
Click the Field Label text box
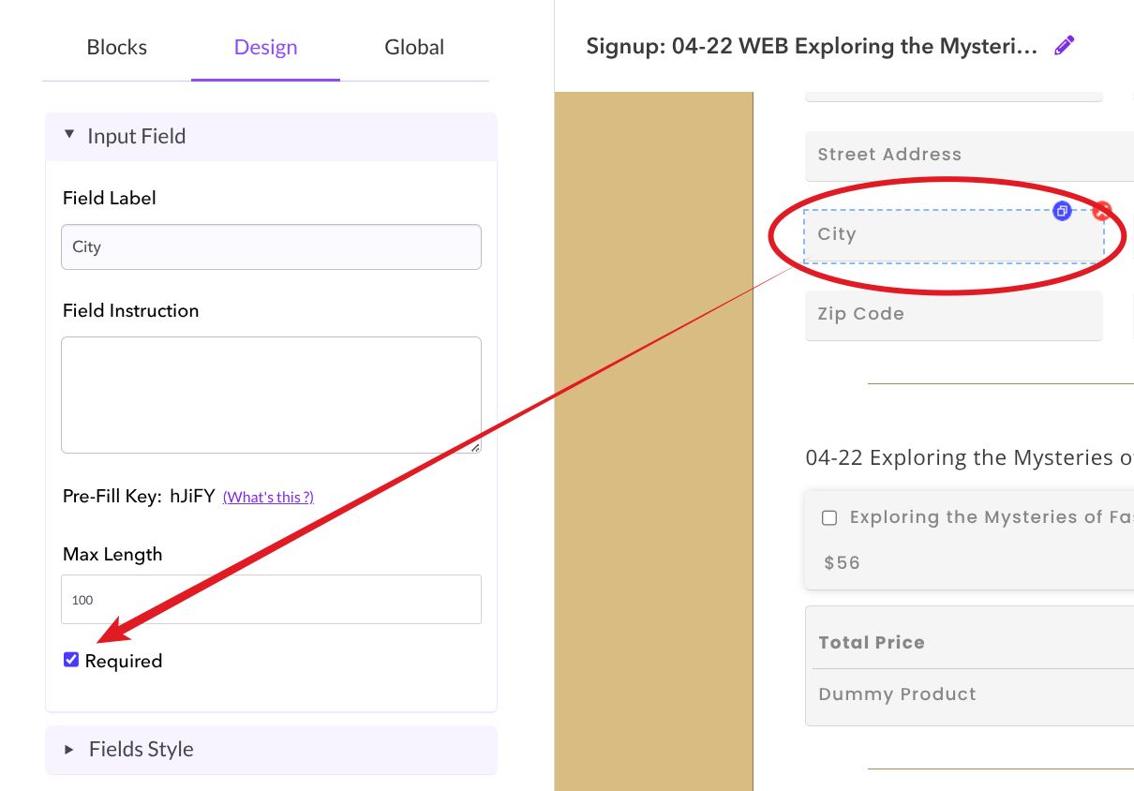[x=271, y=247]
